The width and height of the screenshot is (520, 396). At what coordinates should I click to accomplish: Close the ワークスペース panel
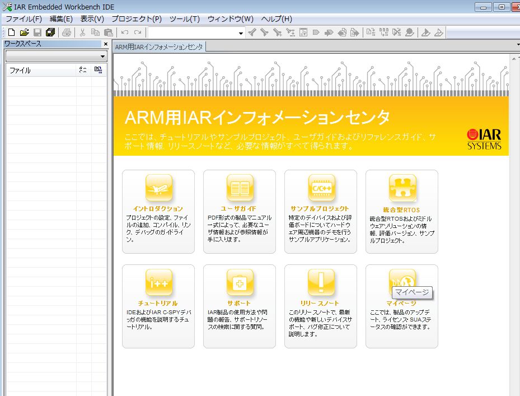pos(106,44)
